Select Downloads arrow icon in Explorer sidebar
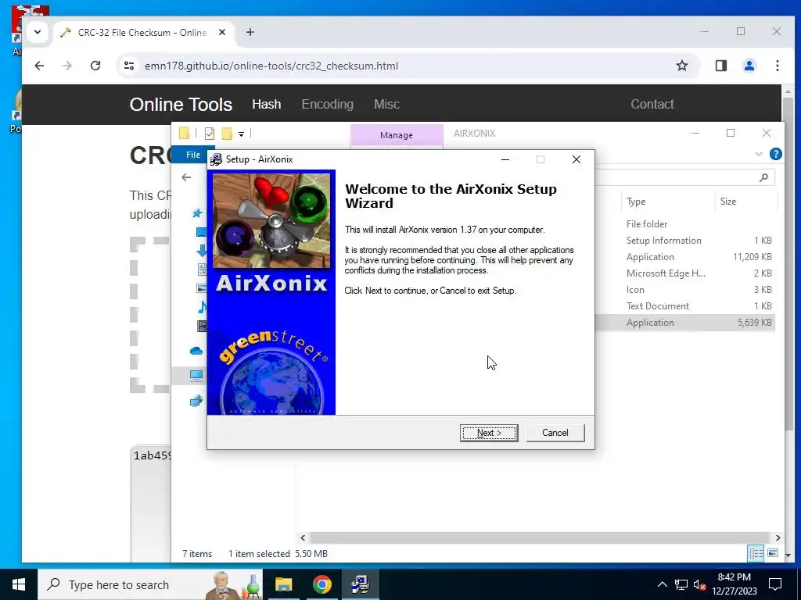This screenshot has width=801, height=600. coord(202,251)
